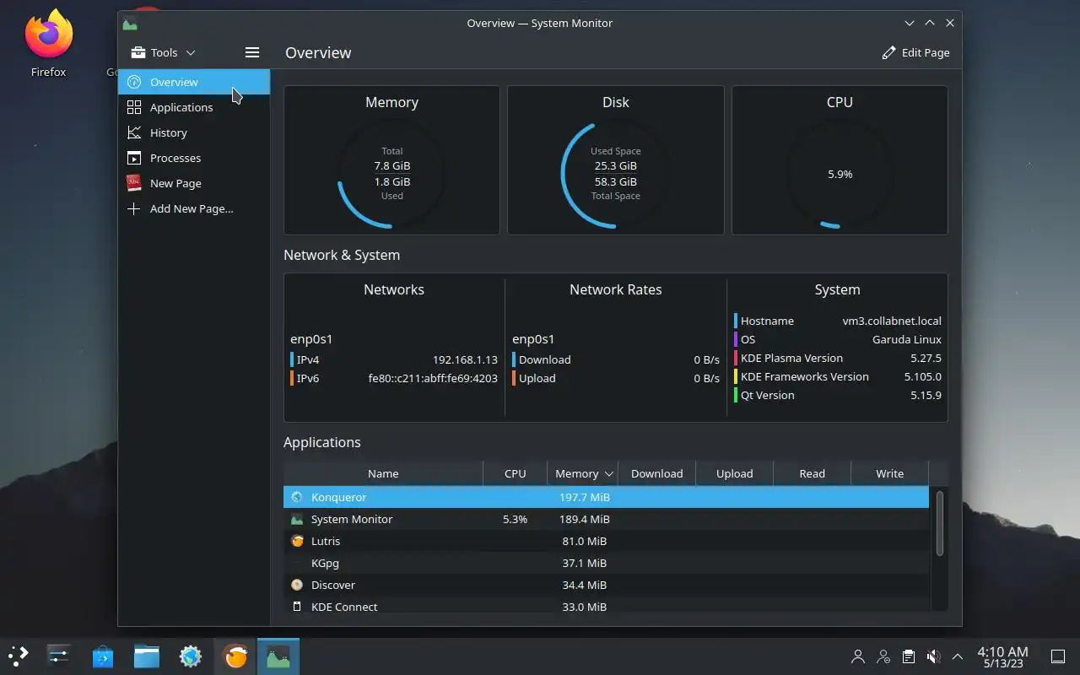Screen dimensions: 1080x675
Task: Click the Add New Page plus icon
Action: point(133,208)
